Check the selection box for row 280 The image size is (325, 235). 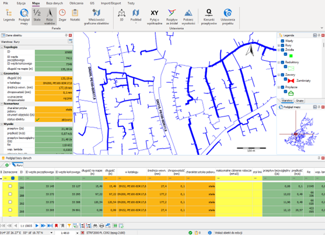tap(10, 186)
